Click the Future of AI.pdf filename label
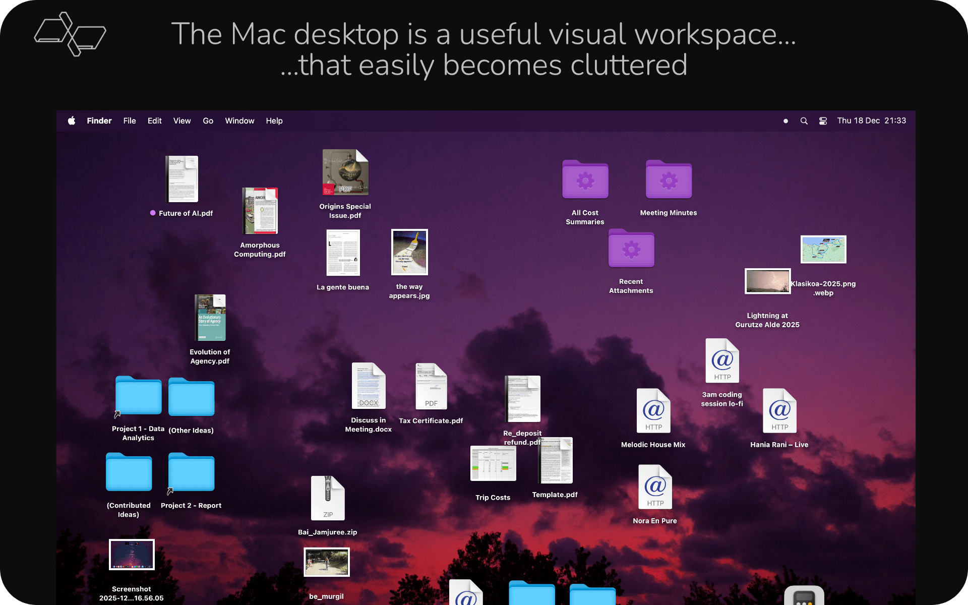The image size is (968, 605). click(x=186, y=213)
